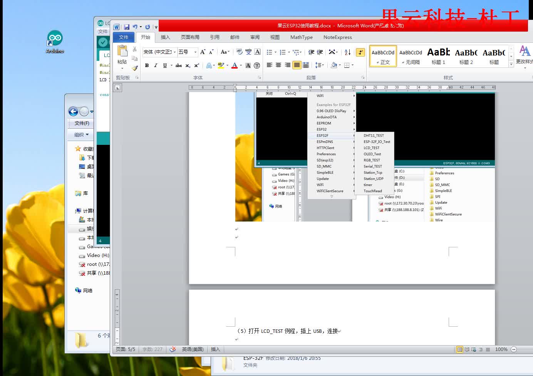Click the Undo arrow in the quick access toolbar

click(x=135, y=27)
